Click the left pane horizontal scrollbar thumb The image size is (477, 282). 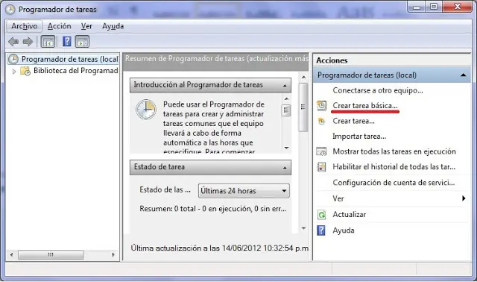pos(51,254)
